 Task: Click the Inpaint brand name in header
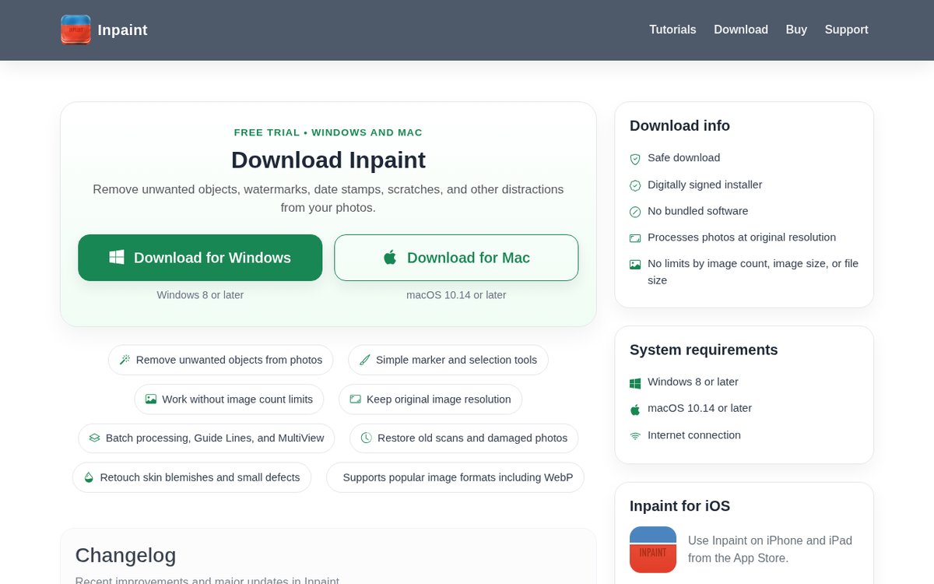click(122, 30)
